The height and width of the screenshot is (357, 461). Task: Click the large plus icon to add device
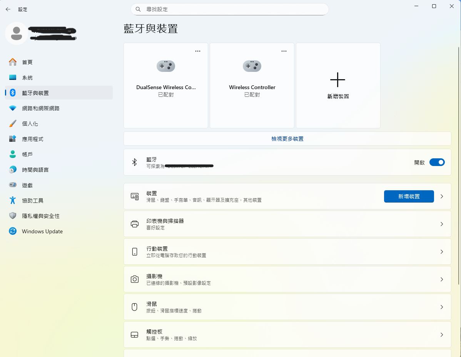[337, 80]
